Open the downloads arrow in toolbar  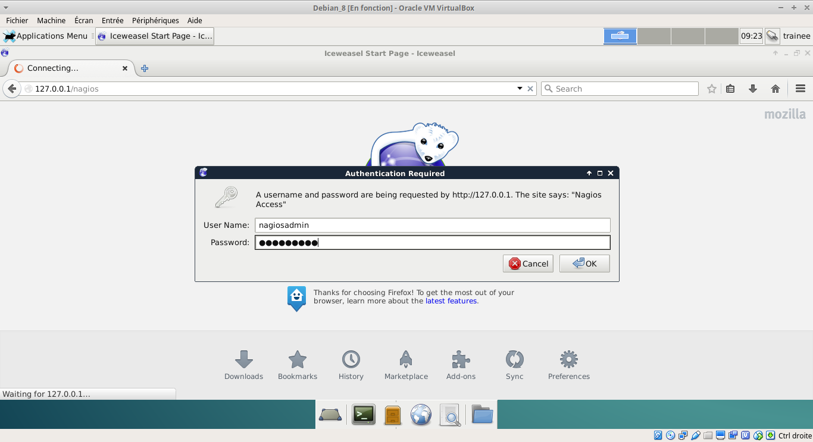pyautogui.click(x=753, y=89)
